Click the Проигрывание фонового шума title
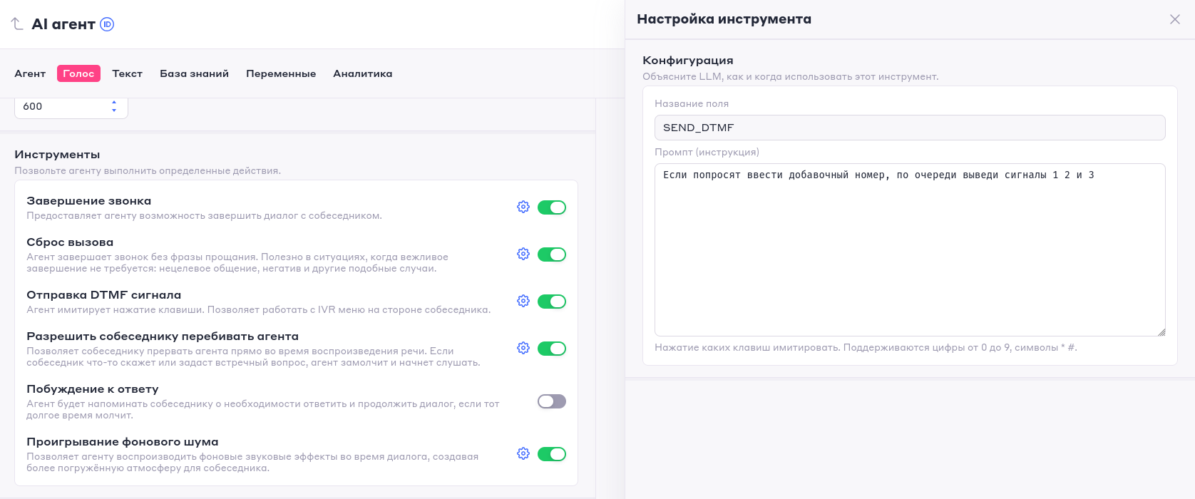Viewport: 1195px width, 499px height. (x=123, y=442)
